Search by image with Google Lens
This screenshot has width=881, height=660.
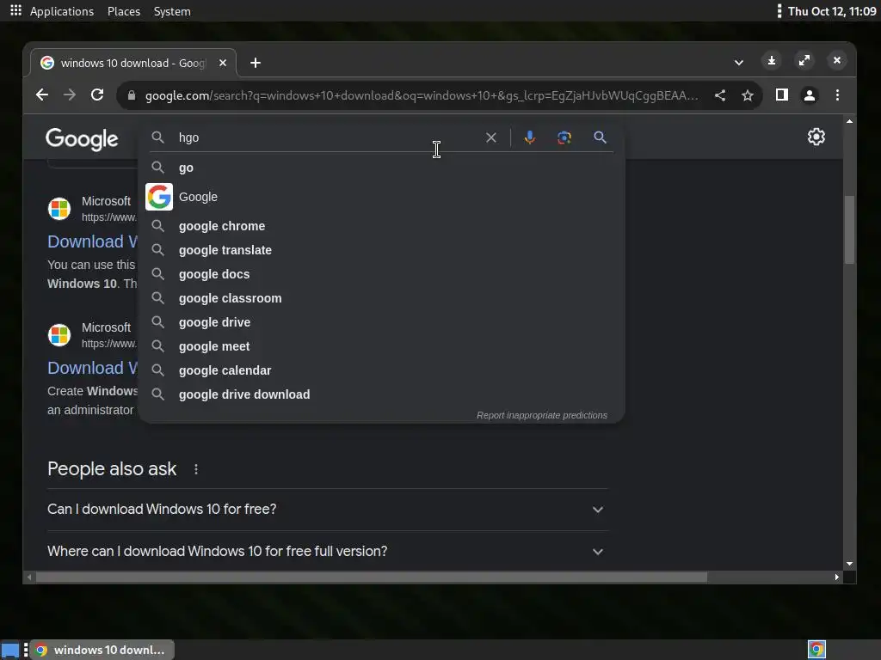pyautogui.click(x=564, y=137)
